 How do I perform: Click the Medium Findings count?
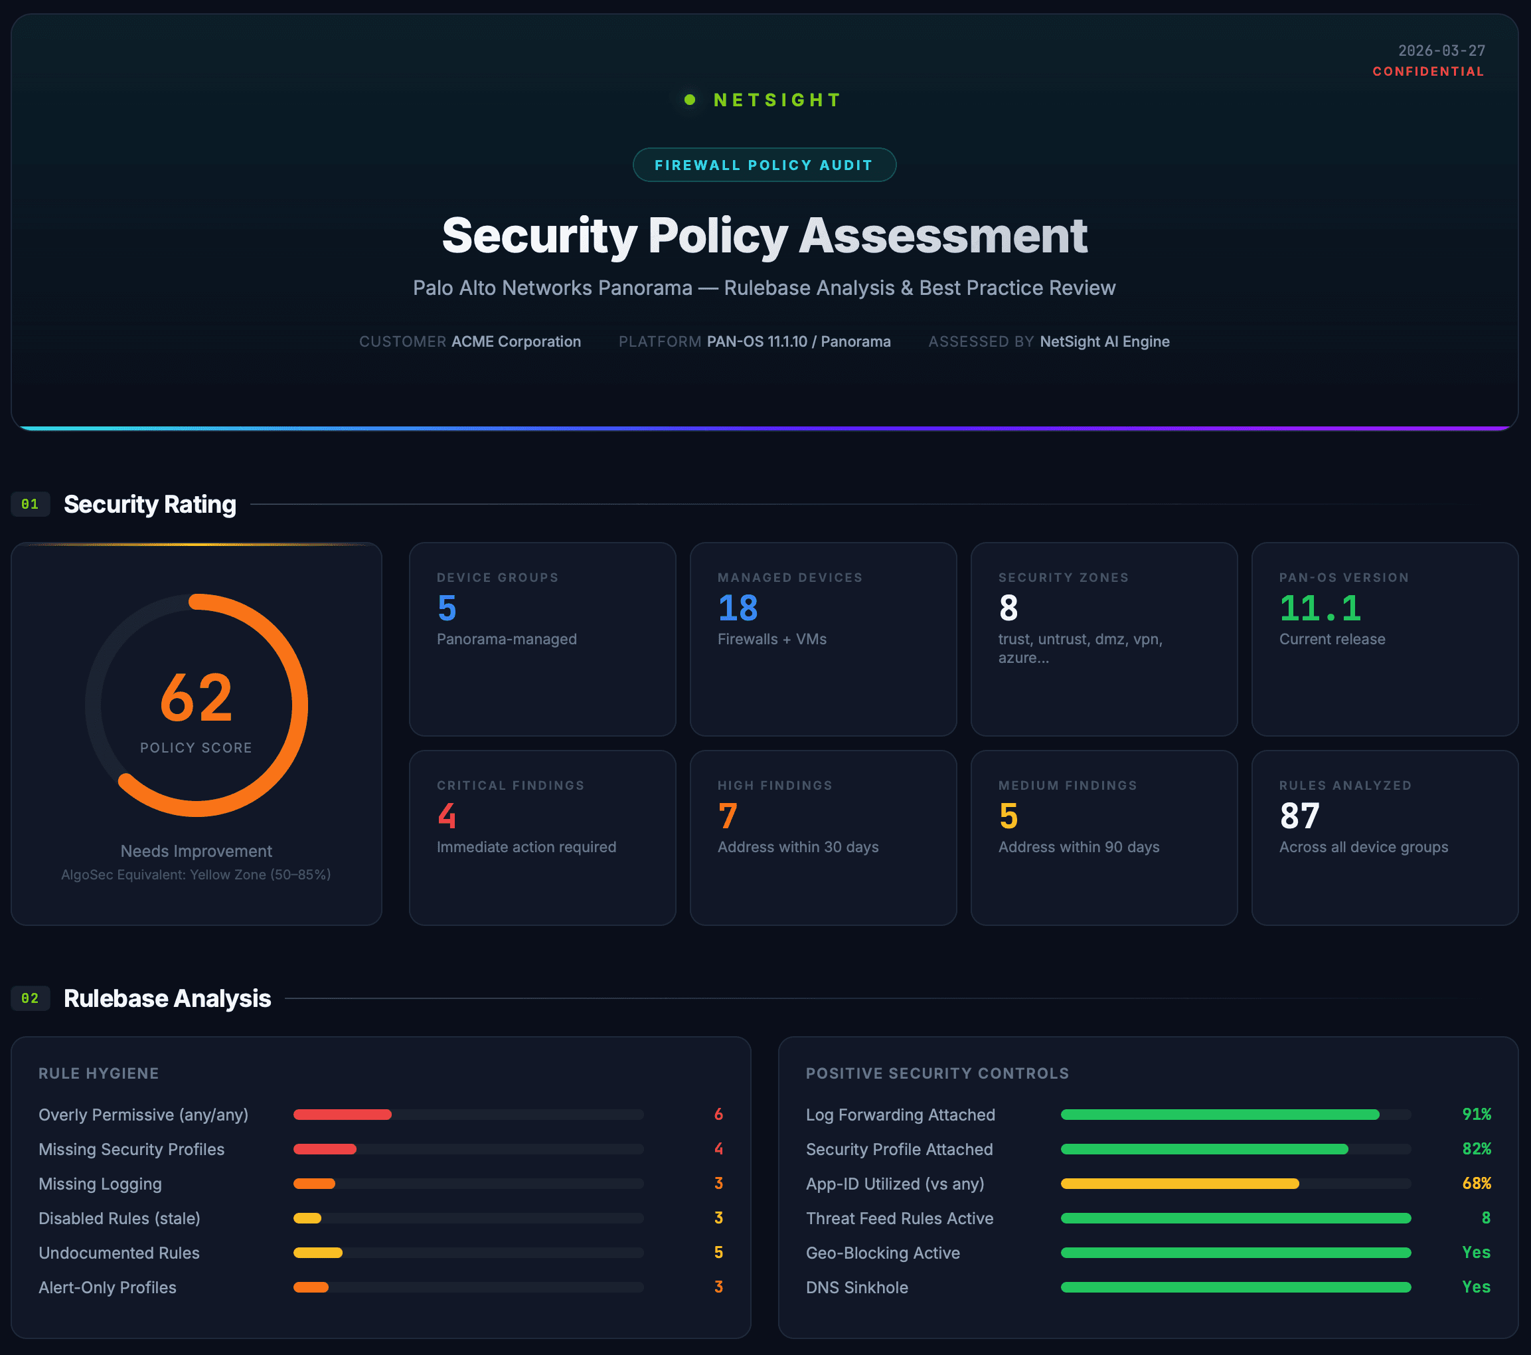[1008, 816]
